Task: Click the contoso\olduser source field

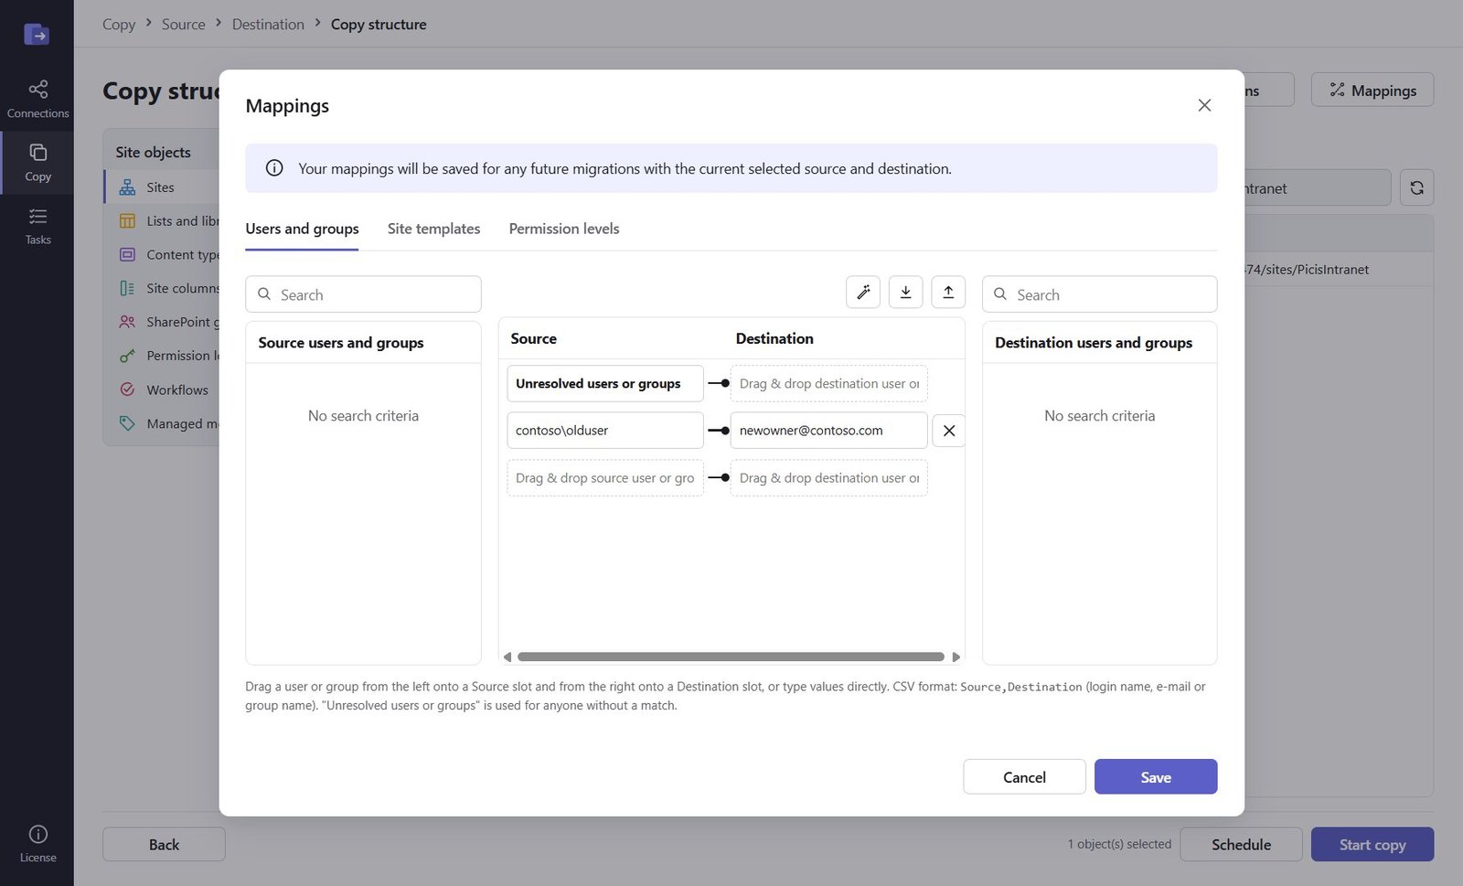Action: (x=605, y=431)
